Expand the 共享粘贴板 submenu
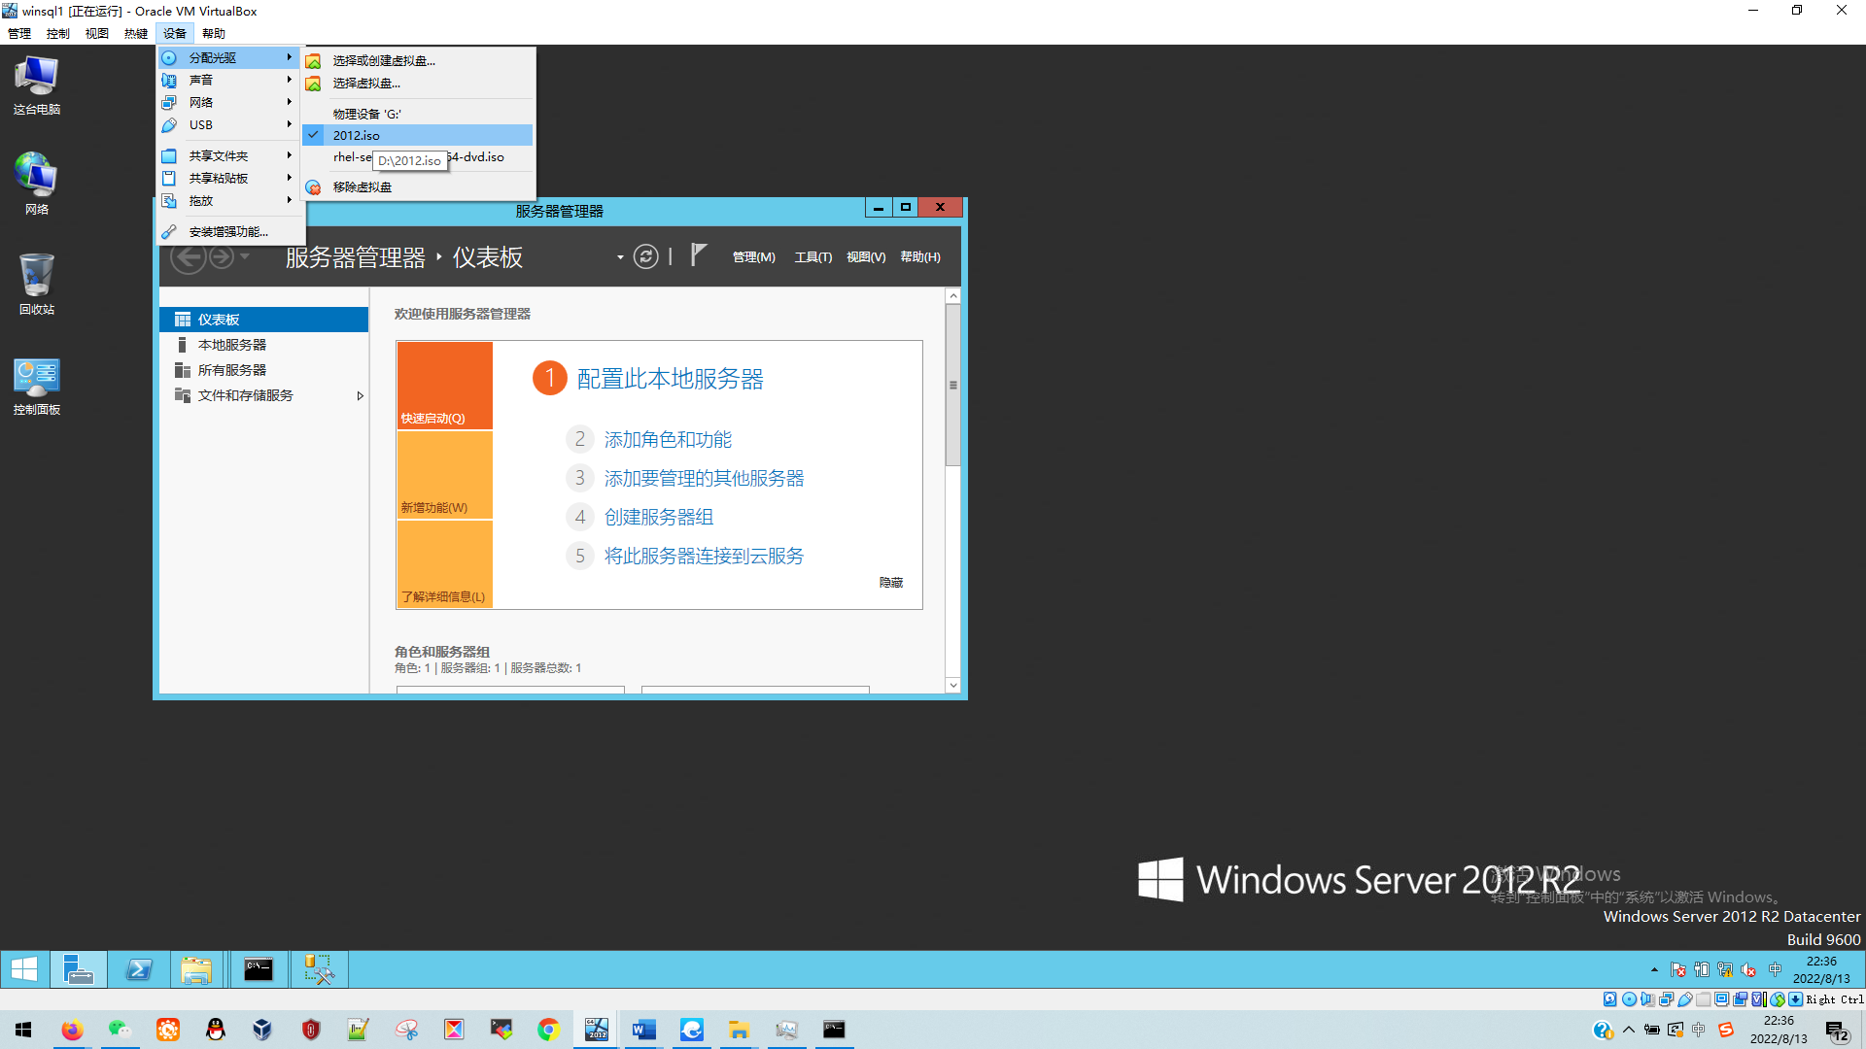The image size is (1866, 1049). [x=228, y=178]
